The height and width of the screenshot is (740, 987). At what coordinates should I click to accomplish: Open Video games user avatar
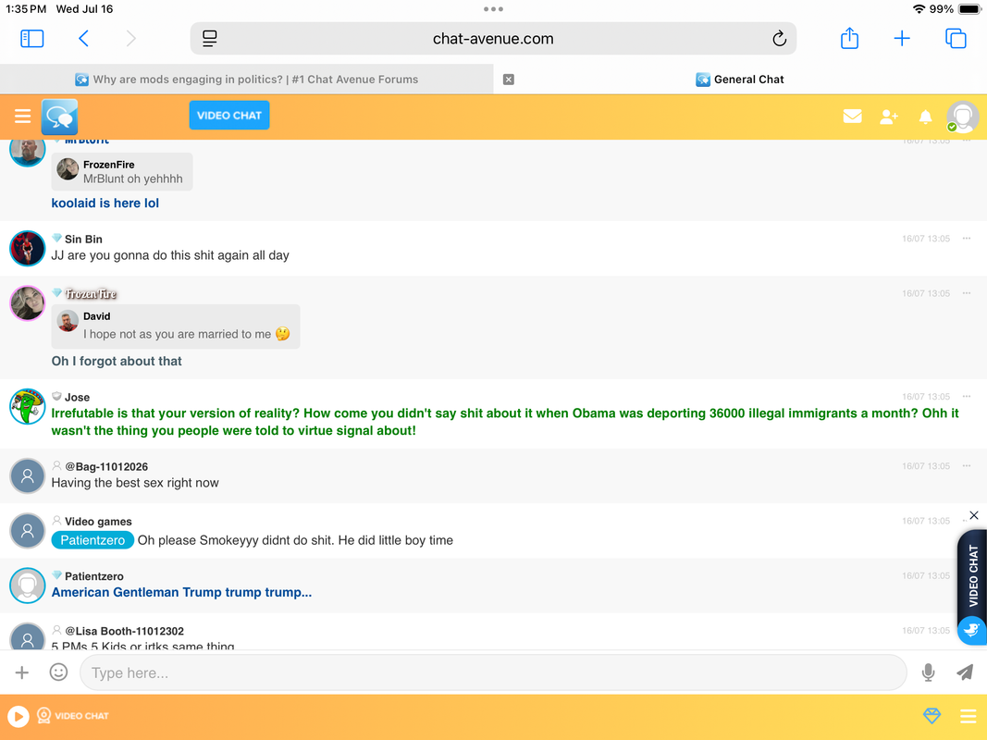27,530
